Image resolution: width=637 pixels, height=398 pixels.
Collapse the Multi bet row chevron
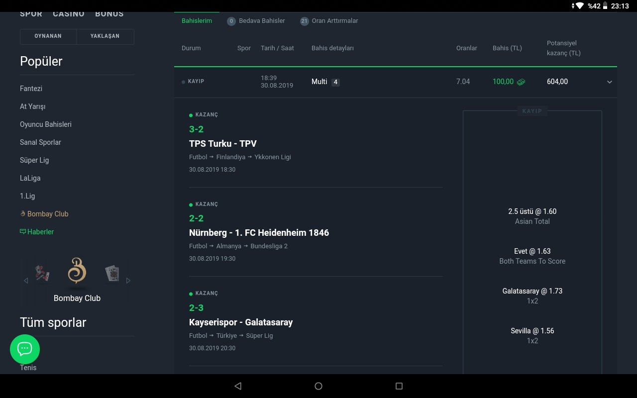coord(609,82)
